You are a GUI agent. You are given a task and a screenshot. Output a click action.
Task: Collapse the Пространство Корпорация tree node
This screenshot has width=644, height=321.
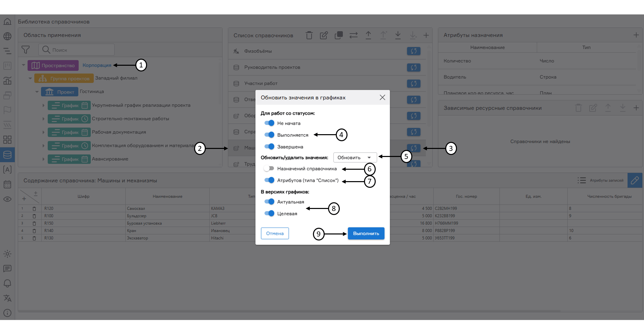click(24, 65)
